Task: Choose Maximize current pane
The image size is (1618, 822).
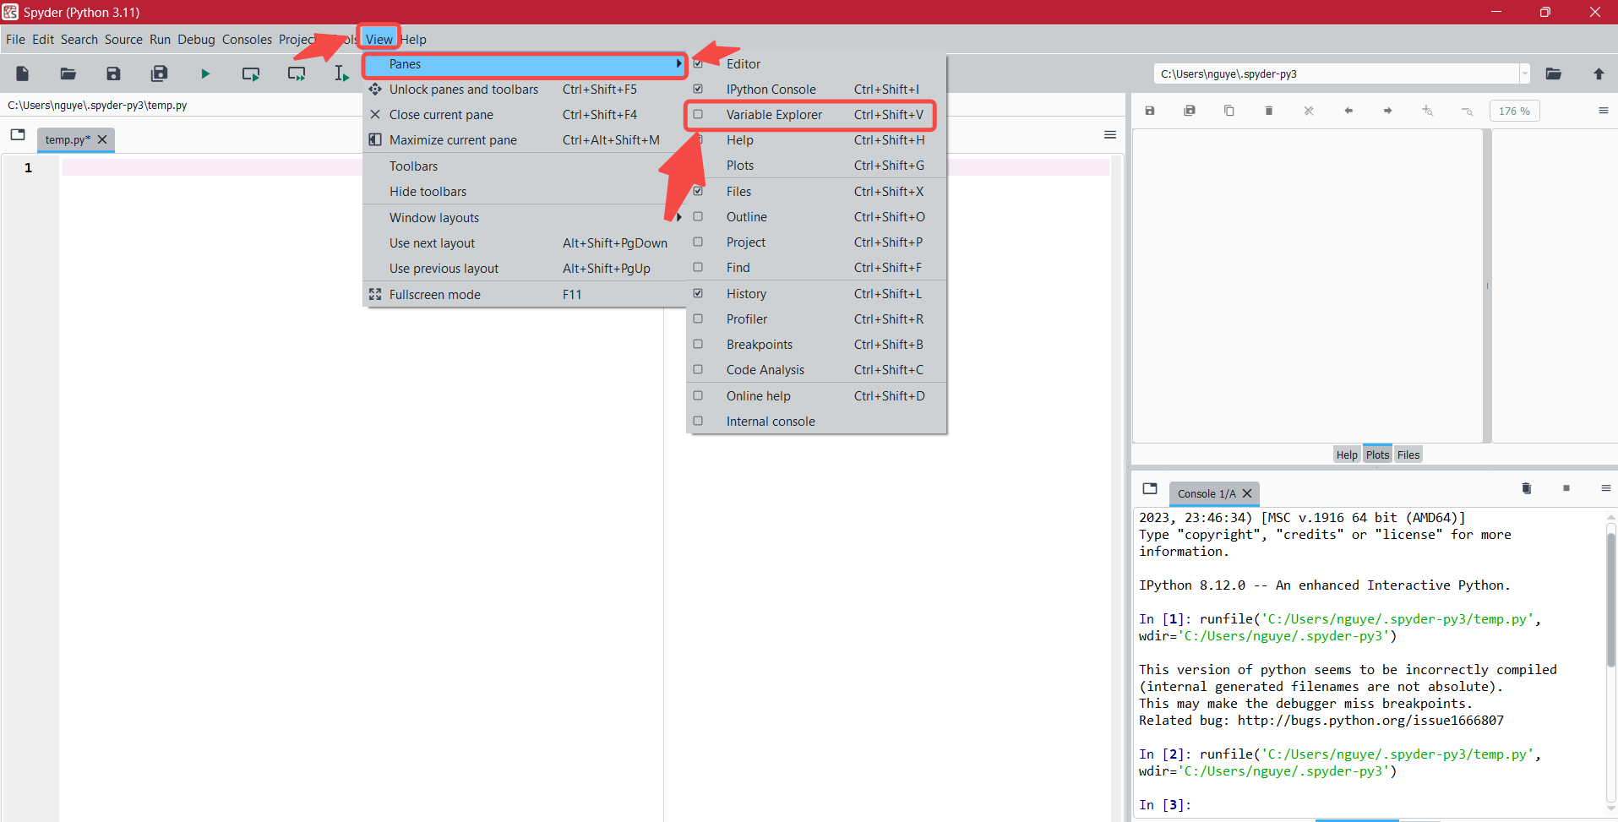Action: 525,140
